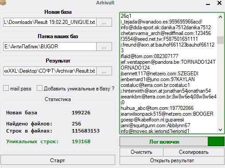
Task: Click log line iflaid@tom.com
Action: click(x=149, y=56)
